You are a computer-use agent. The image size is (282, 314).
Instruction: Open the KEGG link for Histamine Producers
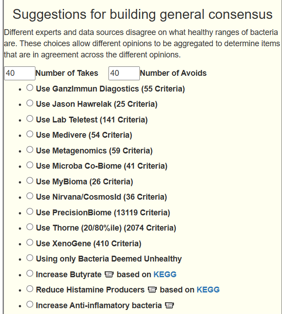[x=208, y=290]
